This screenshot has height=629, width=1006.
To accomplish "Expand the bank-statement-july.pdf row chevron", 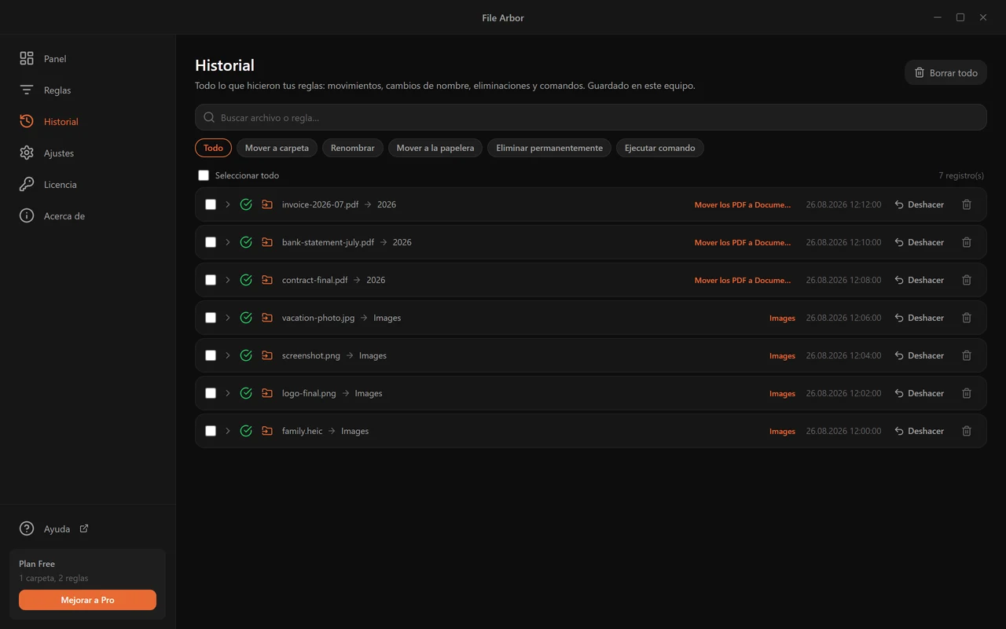I will click(x=228, y=242).
